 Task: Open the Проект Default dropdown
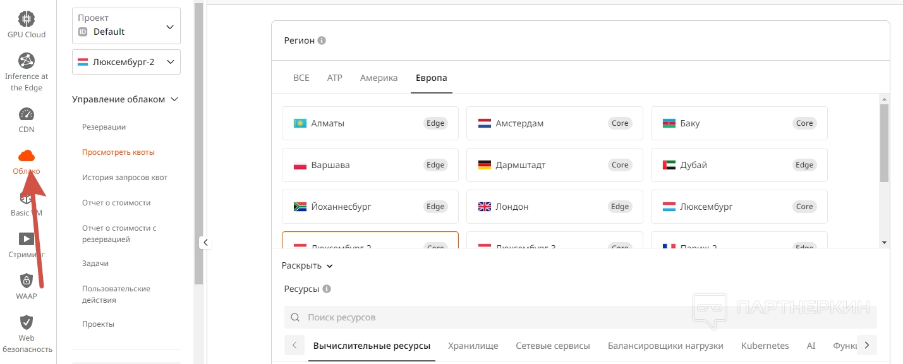click(x=126, y=26)
